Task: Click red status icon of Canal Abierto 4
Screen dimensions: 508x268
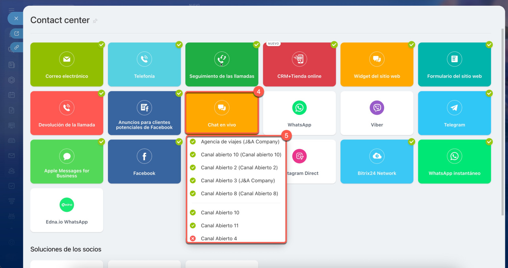Action: [x=193, y=238]
